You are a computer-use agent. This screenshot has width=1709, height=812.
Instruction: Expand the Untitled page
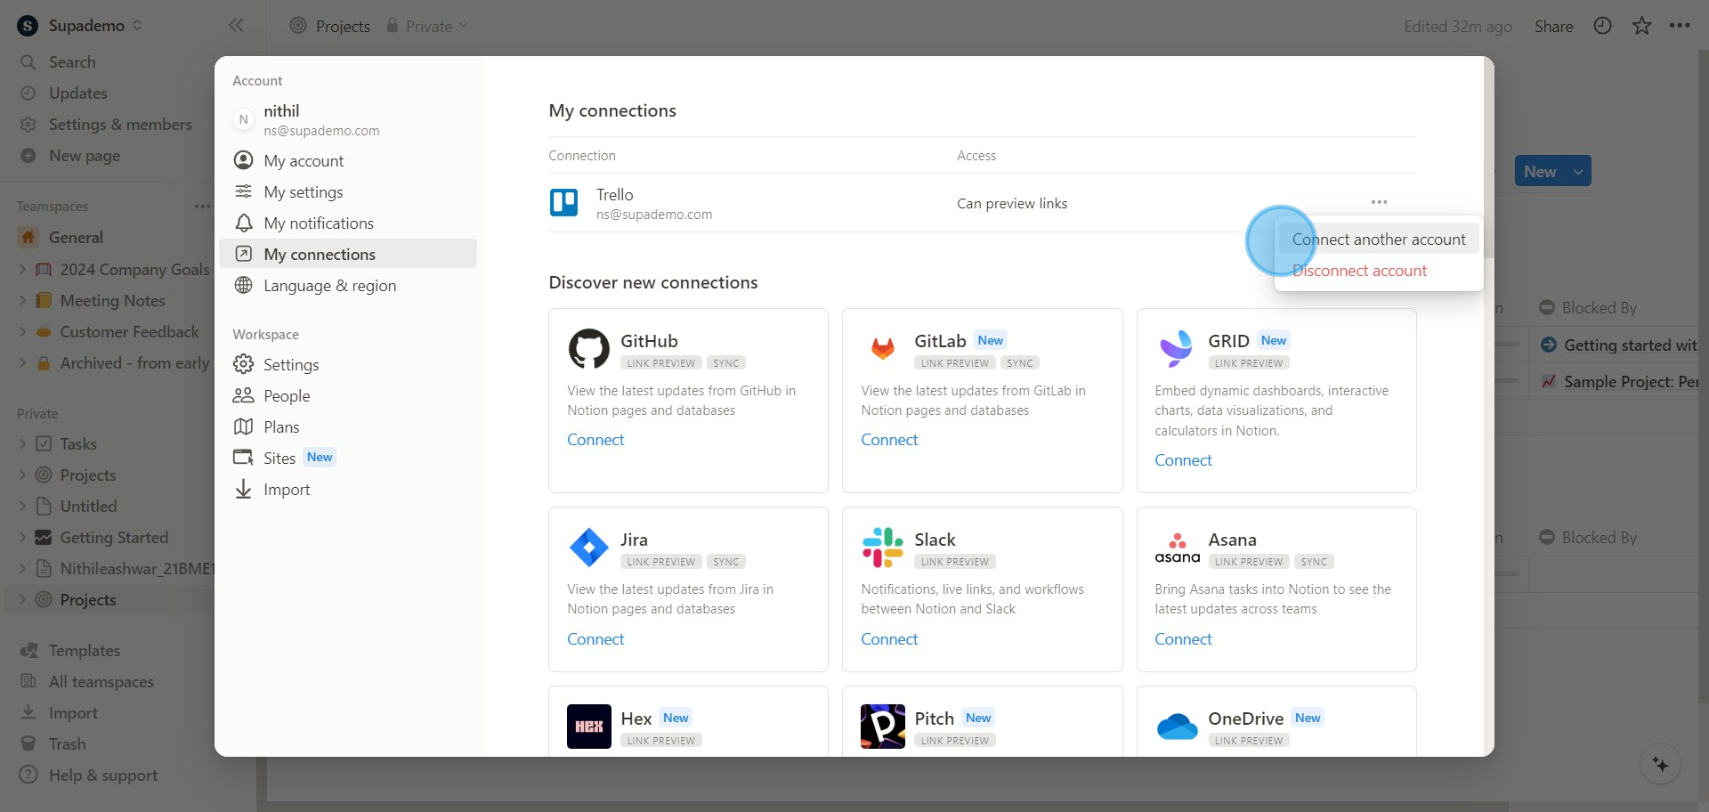22,507
